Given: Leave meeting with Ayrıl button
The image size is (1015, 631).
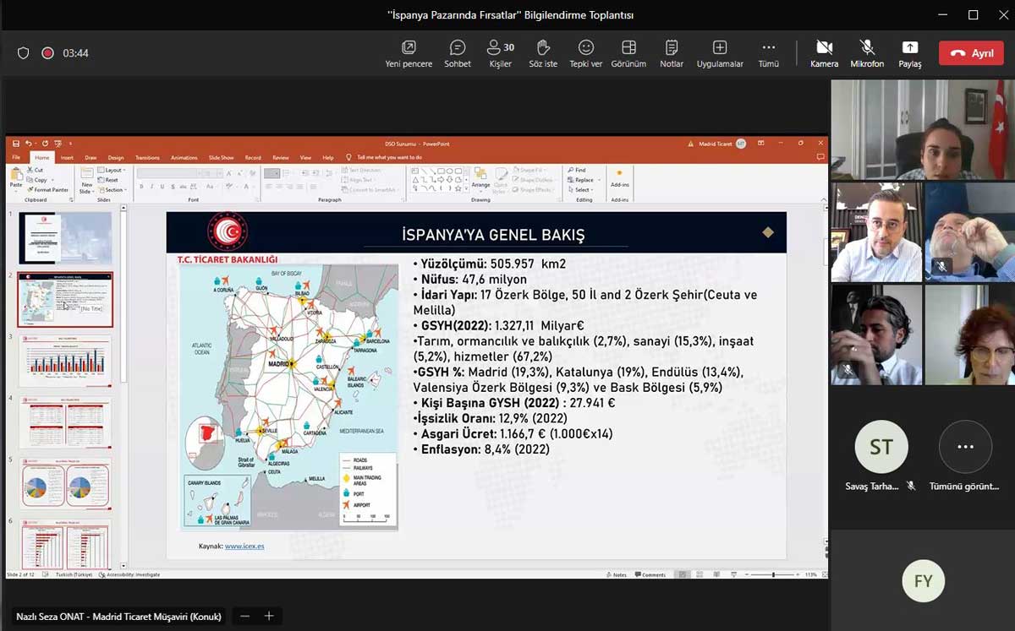Looking at the screenshot, I should (x=971, y=53).
